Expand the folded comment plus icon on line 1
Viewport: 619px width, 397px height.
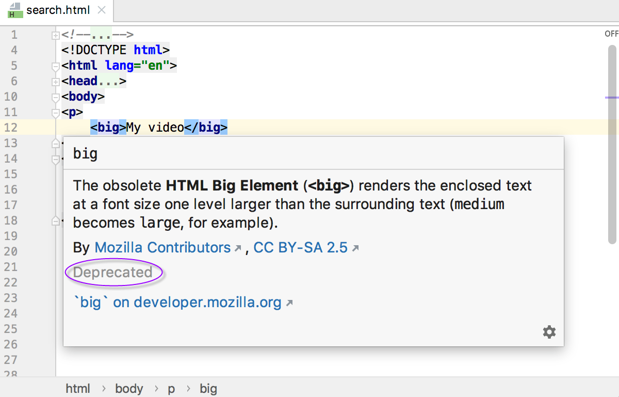(55, 35)
